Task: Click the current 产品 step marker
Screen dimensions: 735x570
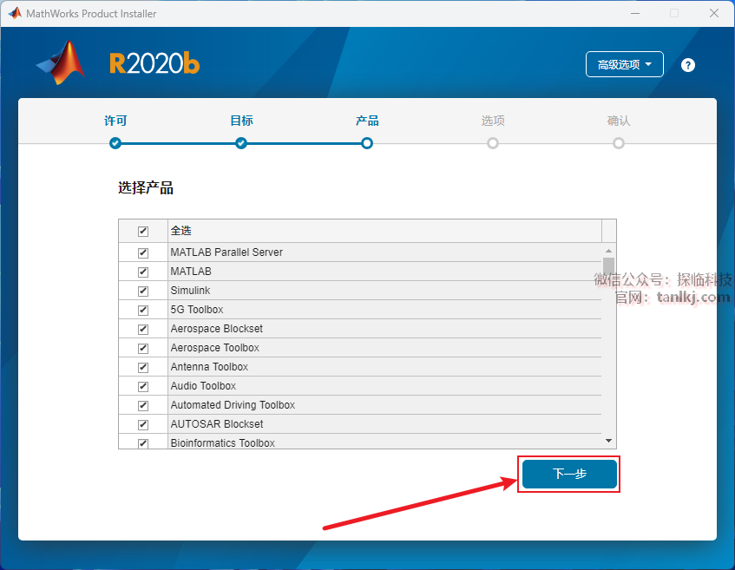Action: click(367, 143)
